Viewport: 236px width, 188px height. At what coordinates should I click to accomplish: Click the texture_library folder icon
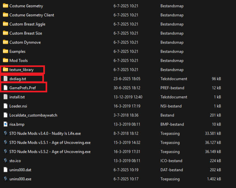(x=5, y=70)
